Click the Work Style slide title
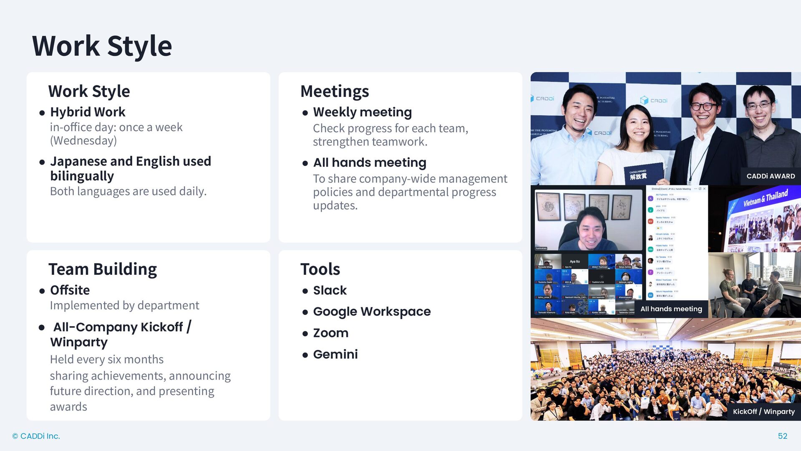The width and height of the screenshot is (801, 451). pyautogui.click(x=102, y=46)
